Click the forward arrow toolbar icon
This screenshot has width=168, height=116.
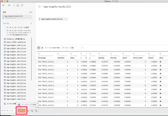(14, 5)
